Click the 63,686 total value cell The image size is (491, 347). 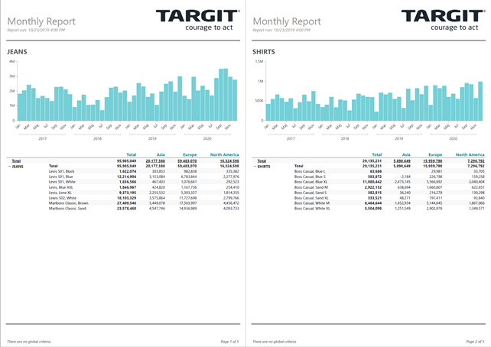(x=376, y=171)
